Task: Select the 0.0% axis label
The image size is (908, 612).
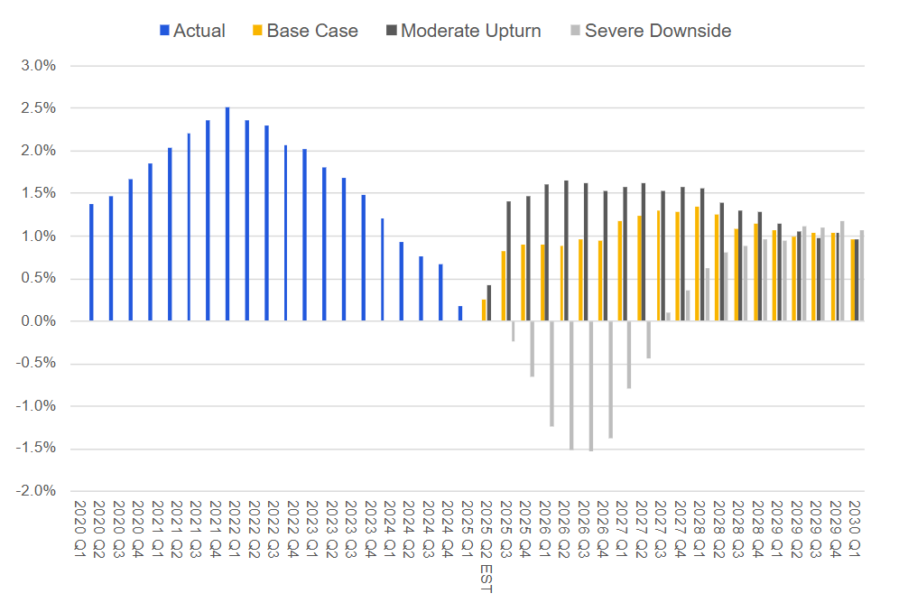Action: [x=39, y=321]
